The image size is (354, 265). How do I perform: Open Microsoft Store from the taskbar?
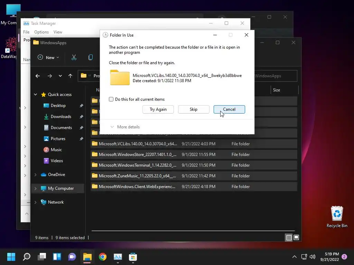point(133,257)
